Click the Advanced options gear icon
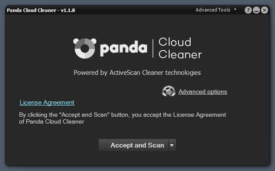The height and width of the screenshot is (171, 275). pyautogui.click(x=169, y=91)
